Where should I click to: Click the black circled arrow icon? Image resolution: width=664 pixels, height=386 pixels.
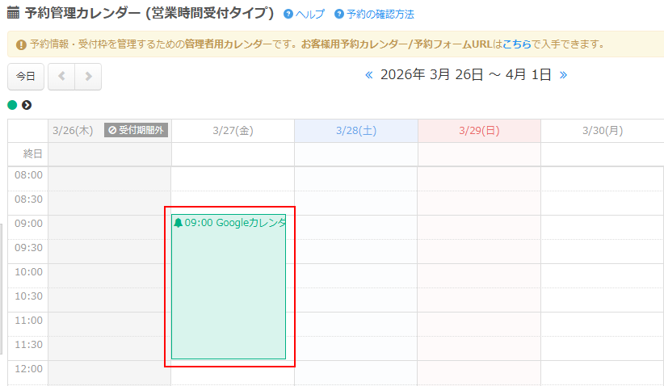click(27, 105)
